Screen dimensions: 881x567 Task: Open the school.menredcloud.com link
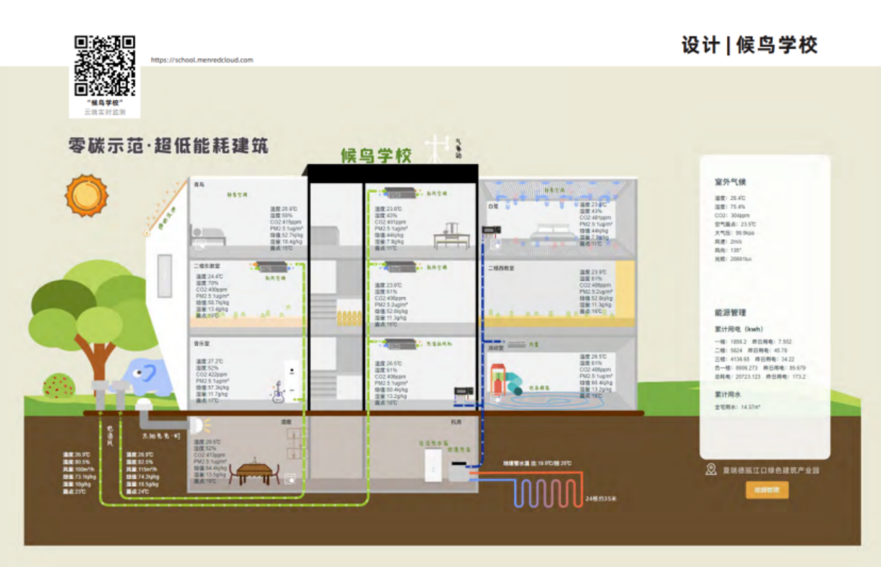click(202, 60)
